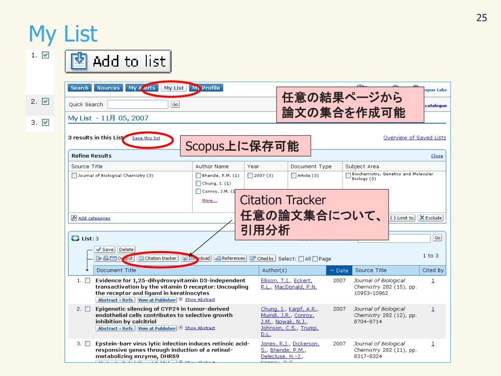Click the Quick Search input field
This screenshot has width=501, height=376.
point(137,104)
